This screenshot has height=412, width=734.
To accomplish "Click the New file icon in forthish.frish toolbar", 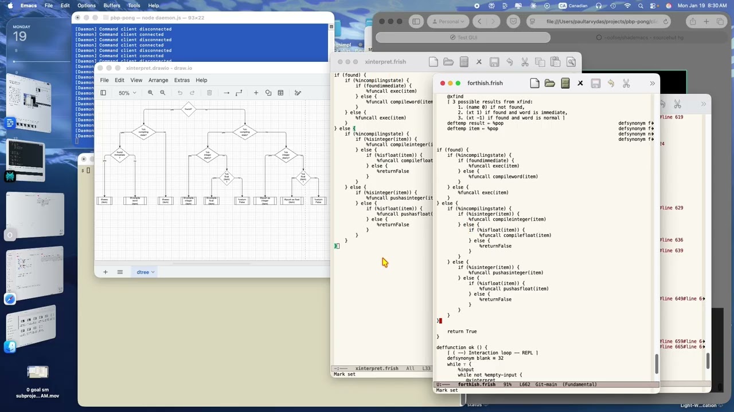I will tap(534, 84).
